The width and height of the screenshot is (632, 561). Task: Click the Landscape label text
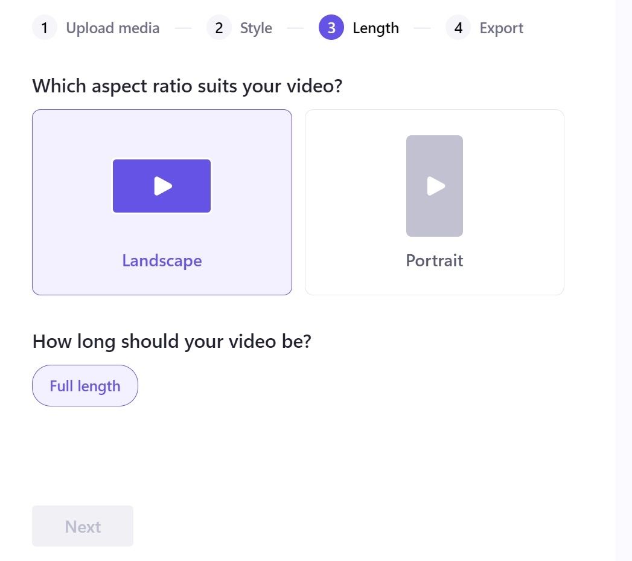pos(161,260)
